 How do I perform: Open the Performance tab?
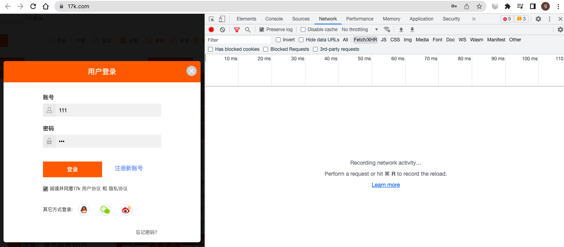360,19
